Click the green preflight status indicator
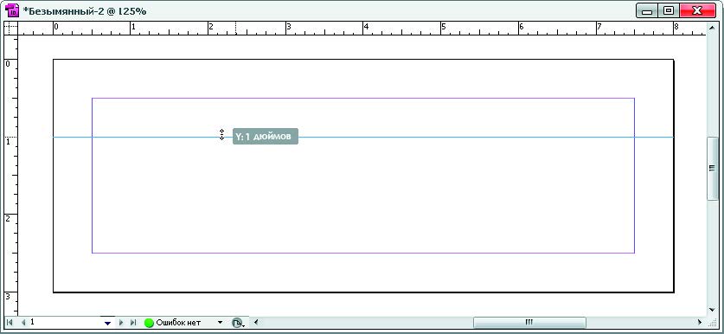The image size is (724, 334). coord(149,323)
